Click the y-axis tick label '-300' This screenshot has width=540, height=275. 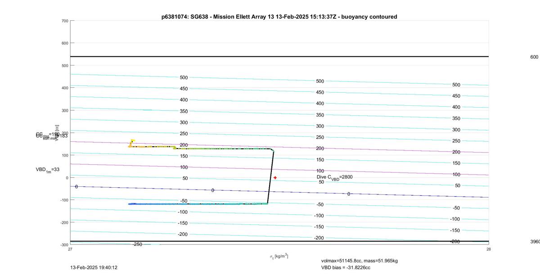[x=64, y=245]
